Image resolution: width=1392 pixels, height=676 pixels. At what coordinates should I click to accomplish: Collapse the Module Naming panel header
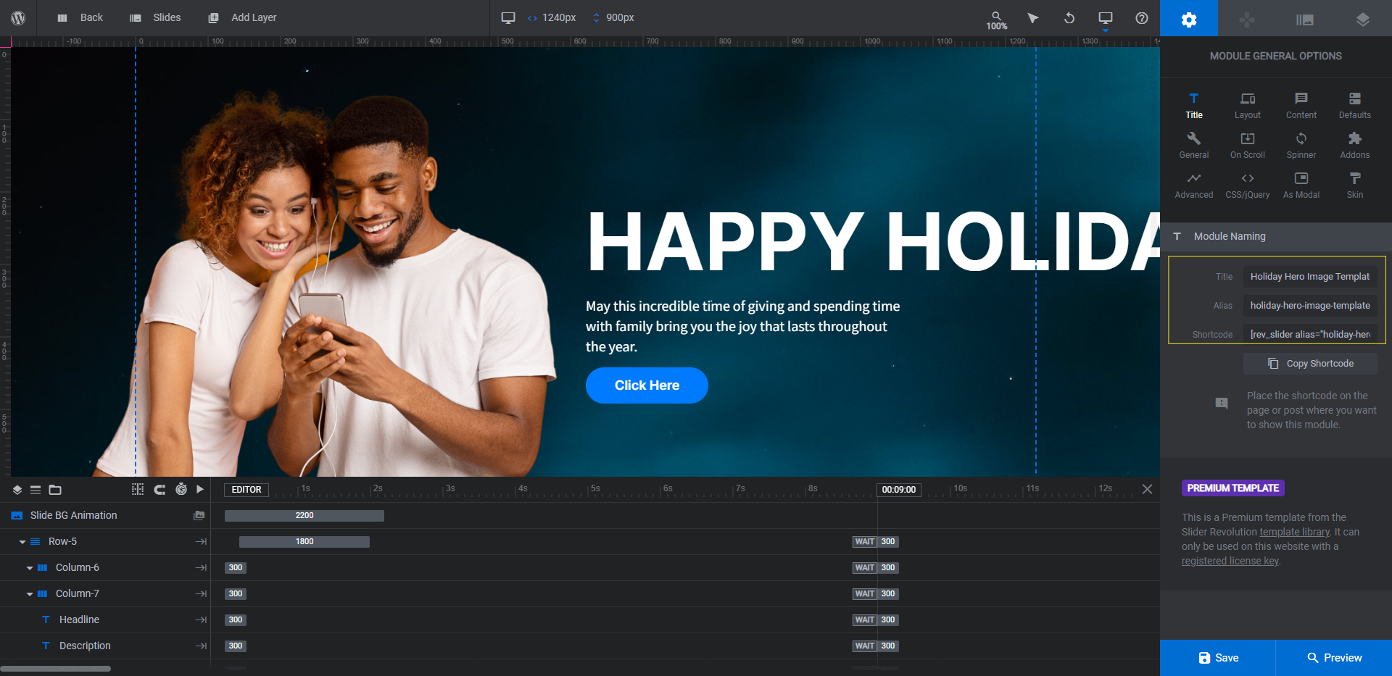point(1276,236)
